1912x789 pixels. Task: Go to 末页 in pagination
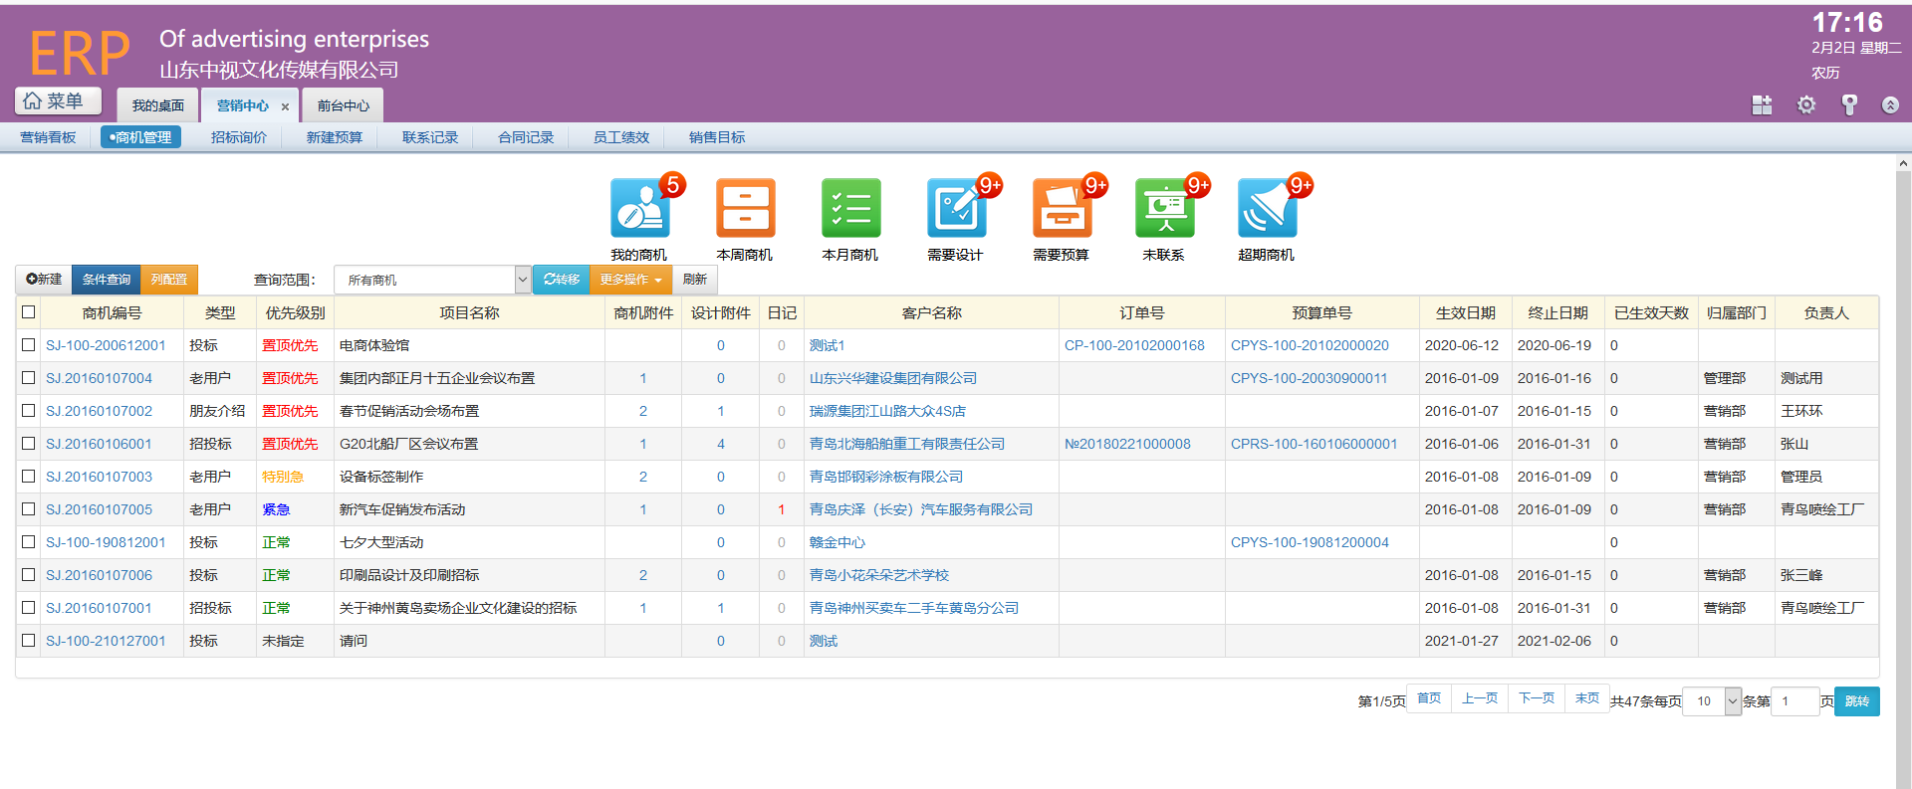(1587, 698)
